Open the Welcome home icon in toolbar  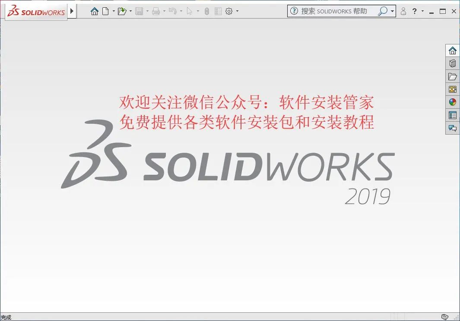click(x=94, y=11)
